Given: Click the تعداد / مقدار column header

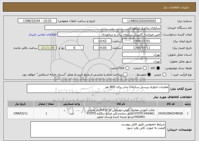Looking at the screenshot, I should tap(46, 104).
